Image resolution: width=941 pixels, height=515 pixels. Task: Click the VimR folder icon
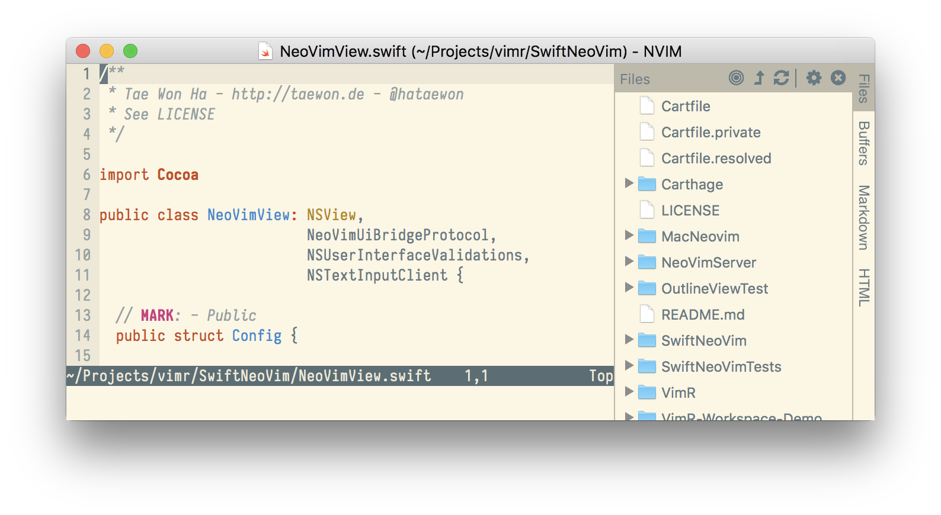point(647,392)
